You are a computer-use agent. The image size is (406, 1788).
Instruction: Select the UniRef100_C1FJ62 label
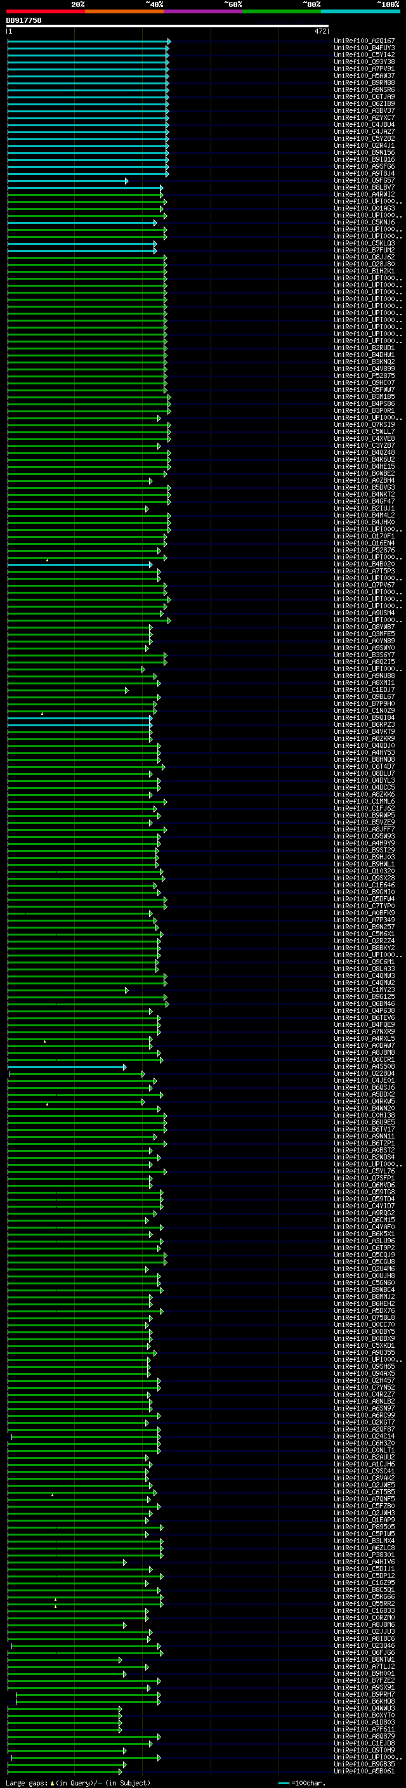pos(364,808)
